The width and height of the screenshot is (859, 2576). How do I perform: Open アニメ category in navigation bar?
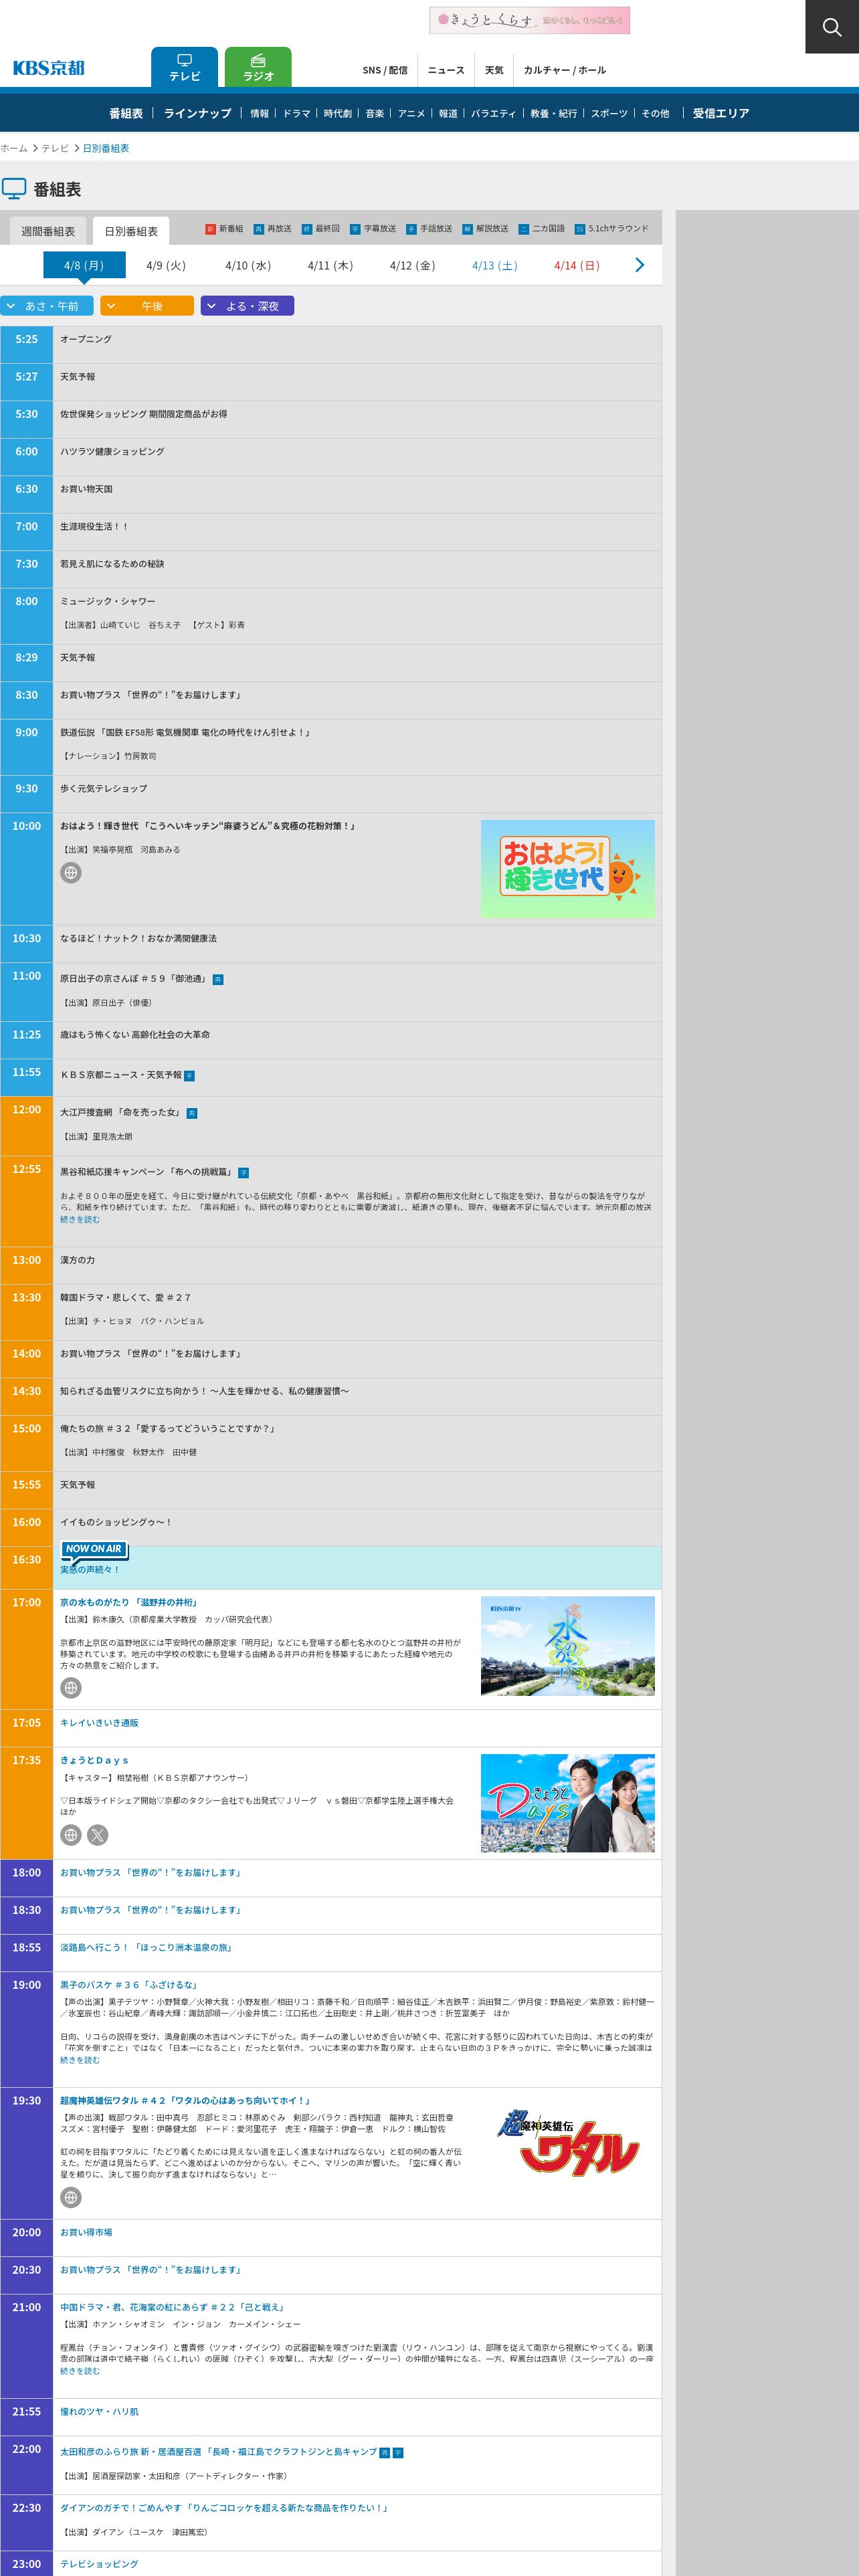[x=411, y=114]
